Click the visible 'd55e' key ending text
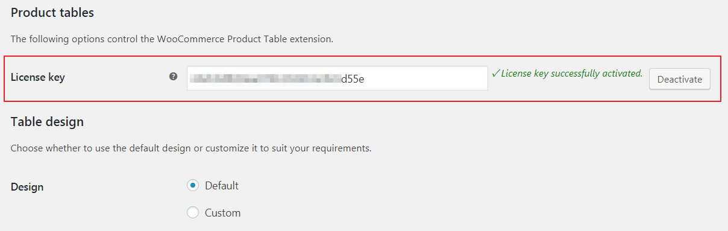Image resolution: width=728 pixels, height=231 pixels. (353, 78)
